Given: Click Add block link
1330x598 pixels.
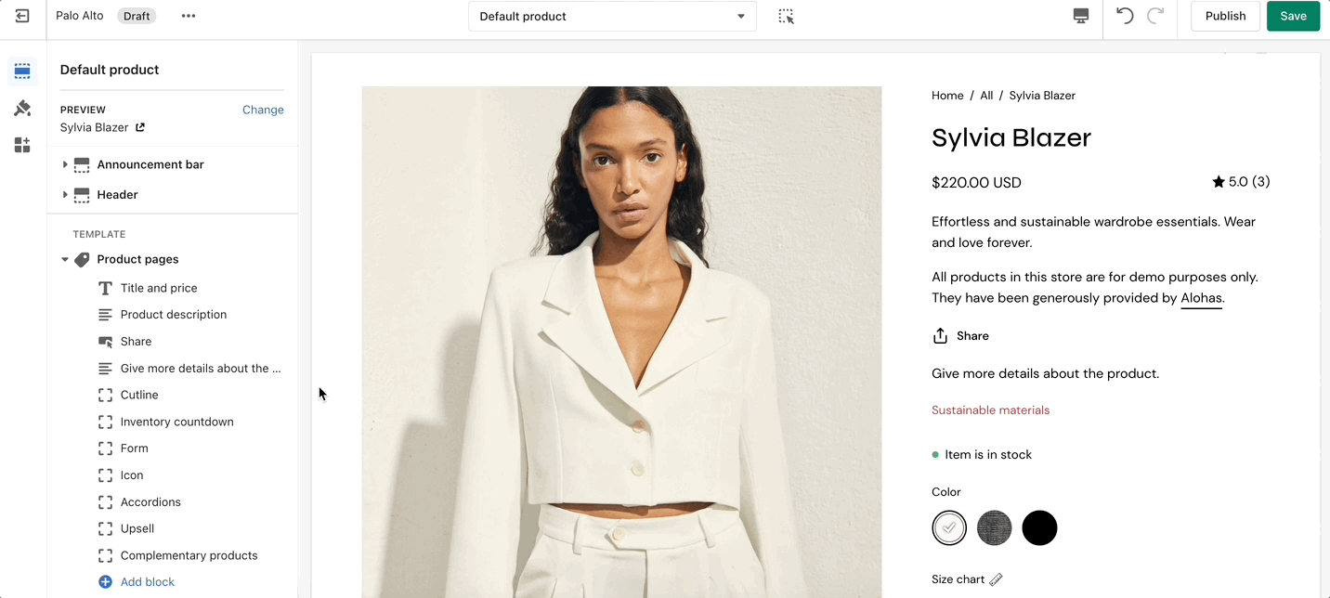Looking at the screenshot, I should coord(147,582).
